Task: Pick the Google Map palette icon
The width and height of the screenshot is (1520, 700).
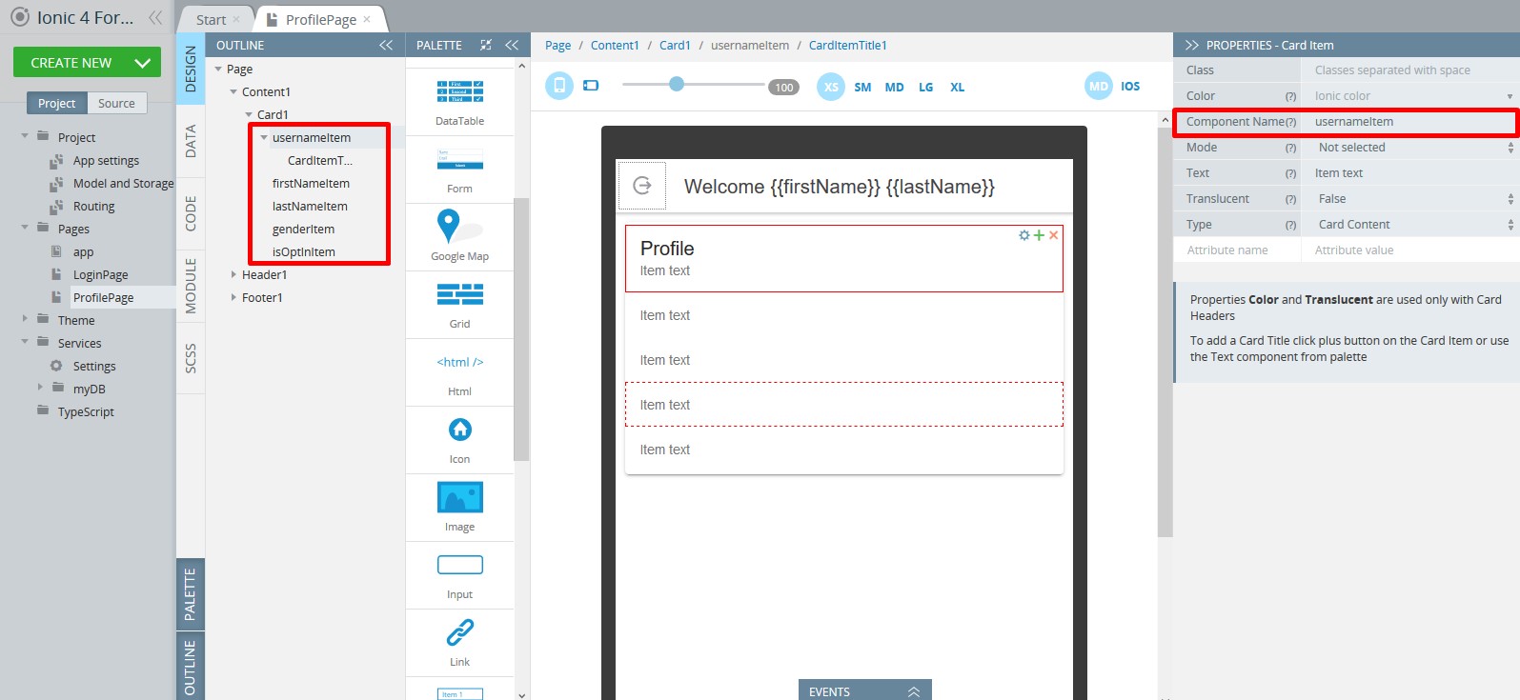Action: tap(459, 227)
